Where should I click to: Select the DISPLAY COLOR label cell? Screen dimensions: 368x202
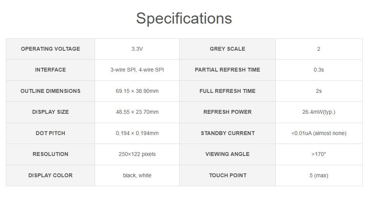[50, 175]
